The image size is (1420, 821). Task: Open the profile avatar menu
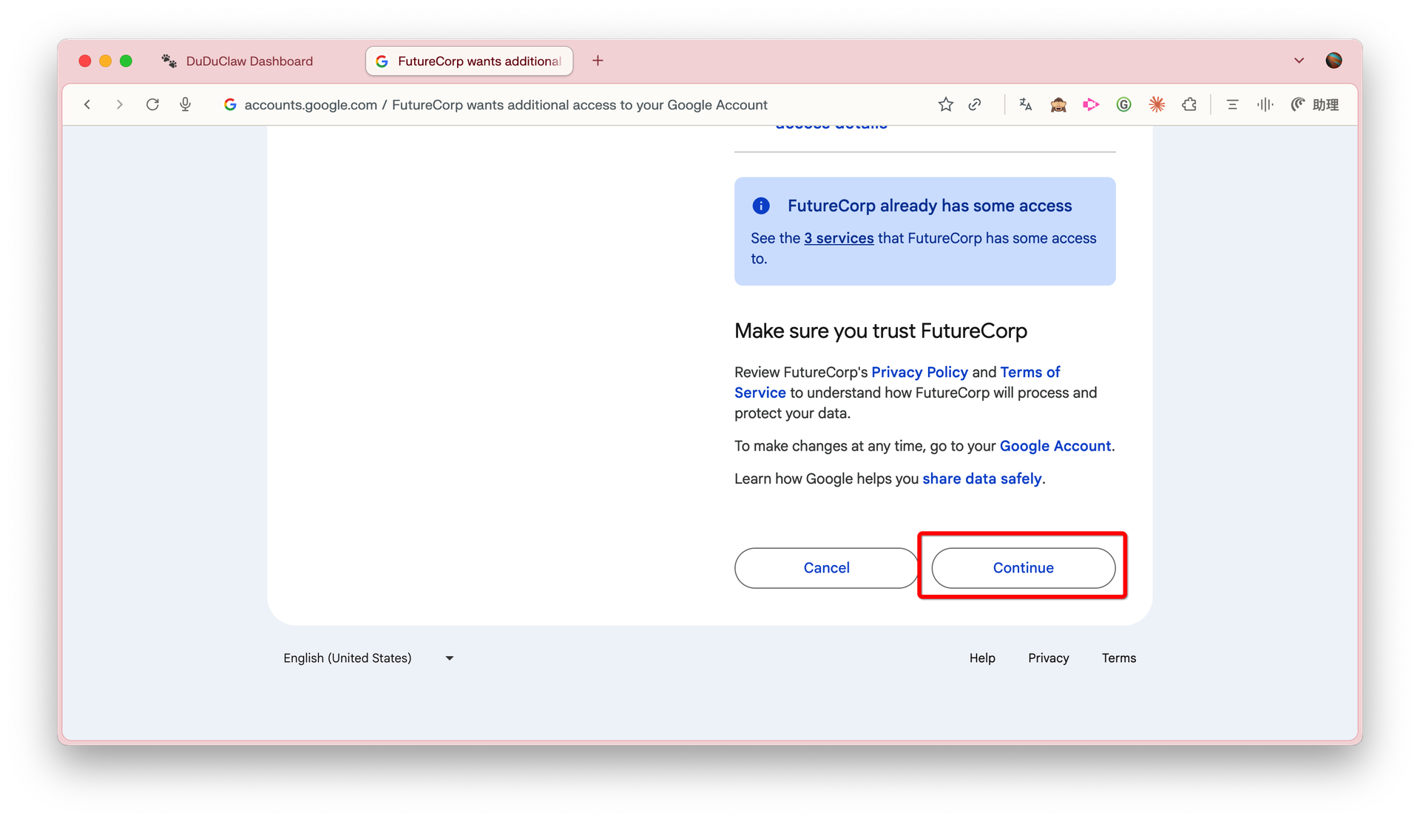tap(1333, 61)
